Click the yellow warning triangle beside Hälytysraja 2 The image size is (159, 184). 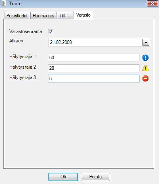(x=145, y=68)
